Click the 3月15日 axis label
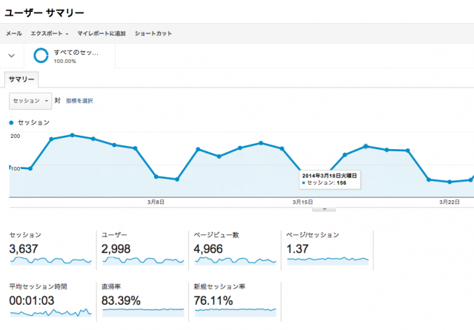 coord(303,202)
